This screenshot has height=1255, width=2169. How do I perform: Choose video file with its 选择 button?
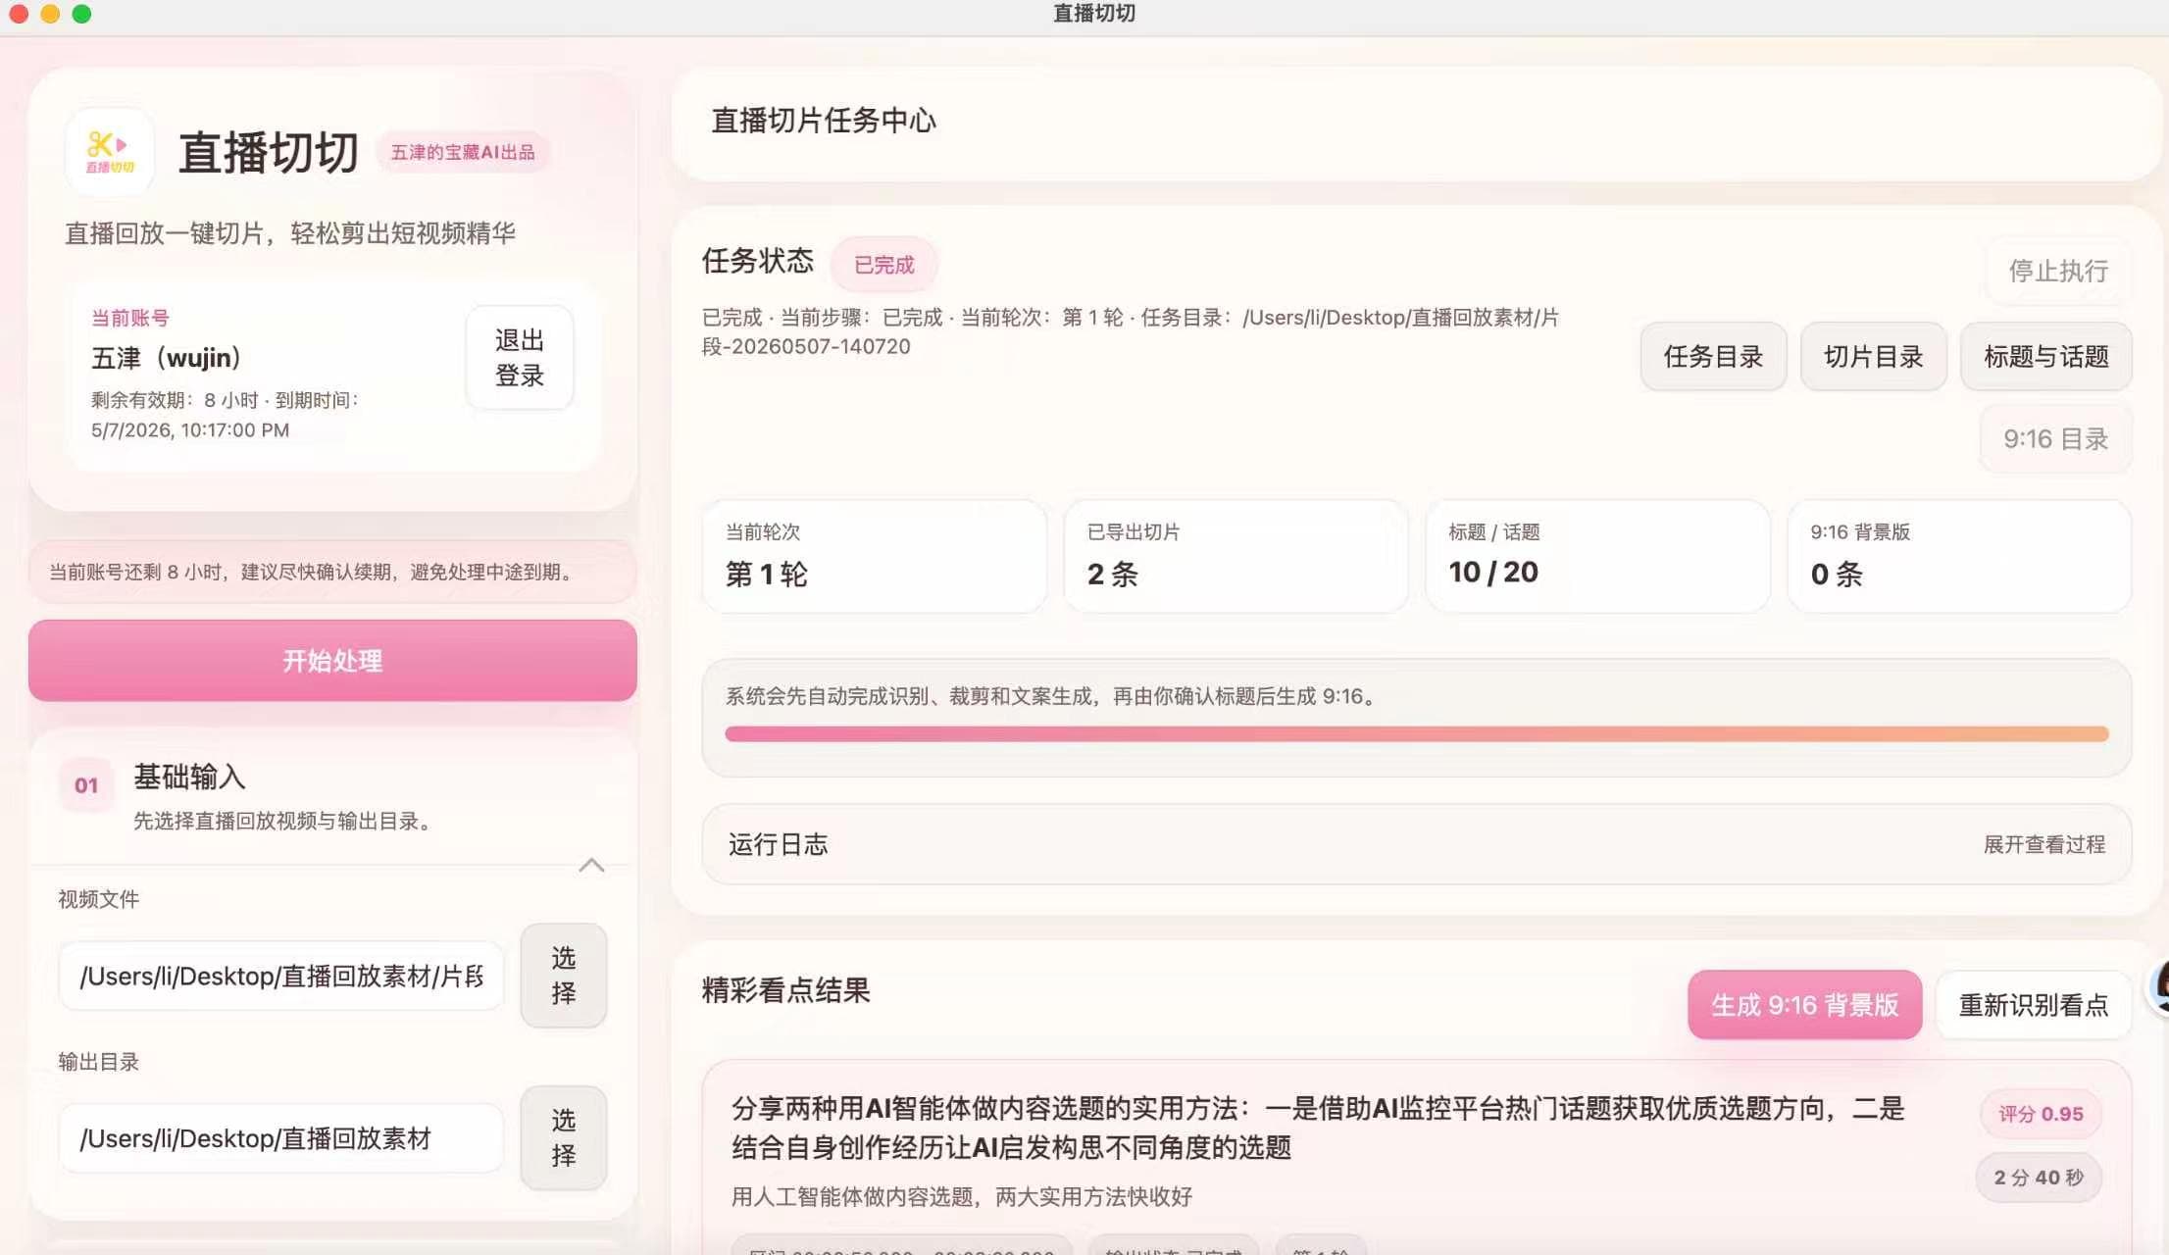(564, 976)
